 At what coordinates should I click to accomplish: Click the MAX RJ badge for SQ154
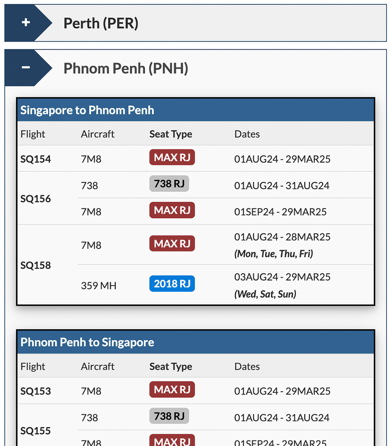pos(172,158)
